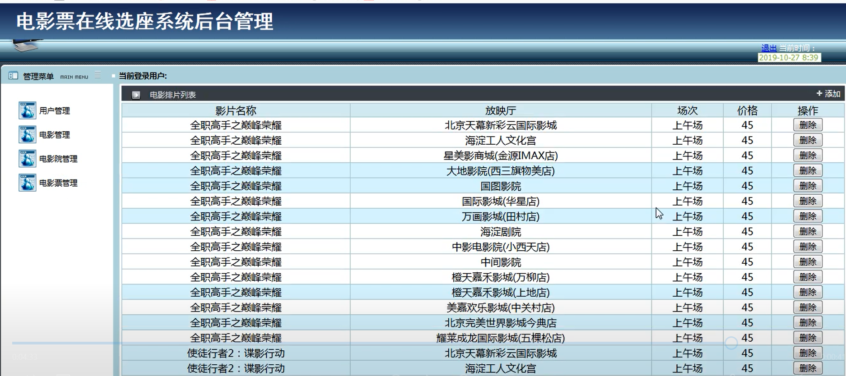846x376 pixels.
Task: Select the 星美影商城(金源IMAX店) cell
Action: coord(501,156)
